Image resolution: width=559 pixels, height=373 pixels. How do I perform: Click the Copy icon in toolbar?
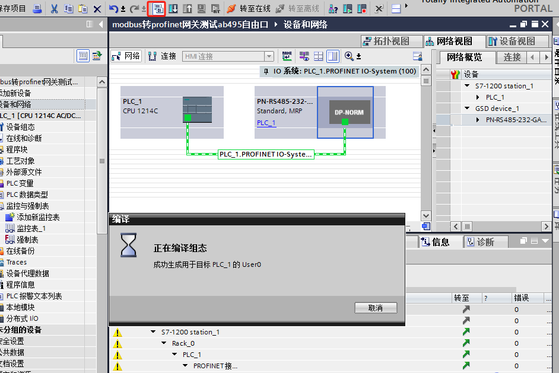point(68,8)
